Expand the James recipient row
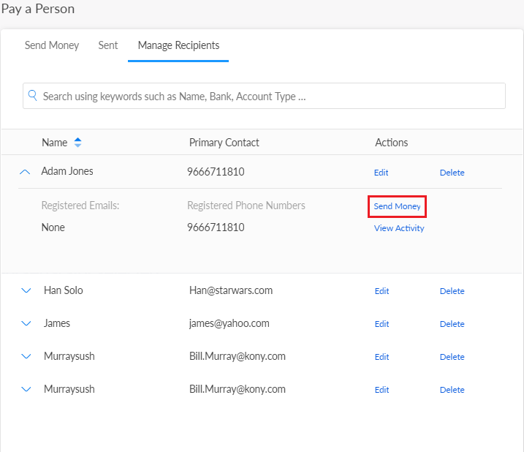524x452 pixels. 26,323
